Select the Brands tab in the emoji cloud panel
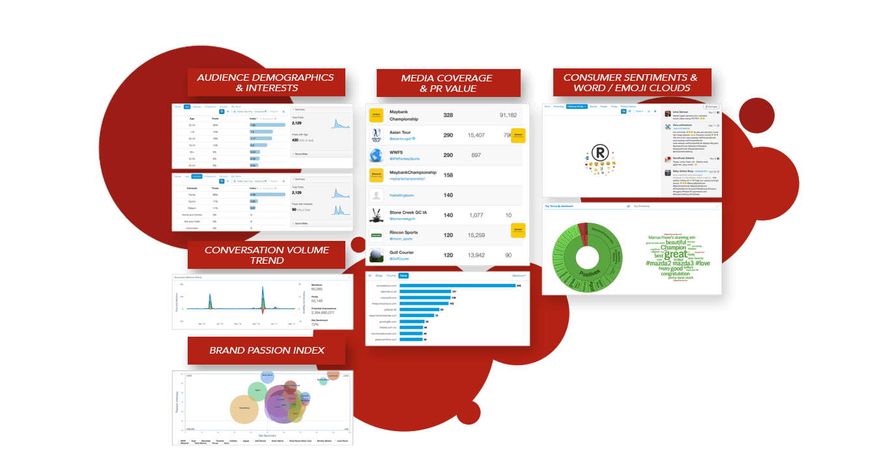This screenshot has width=894, height=476. click(x=593, y=106)
